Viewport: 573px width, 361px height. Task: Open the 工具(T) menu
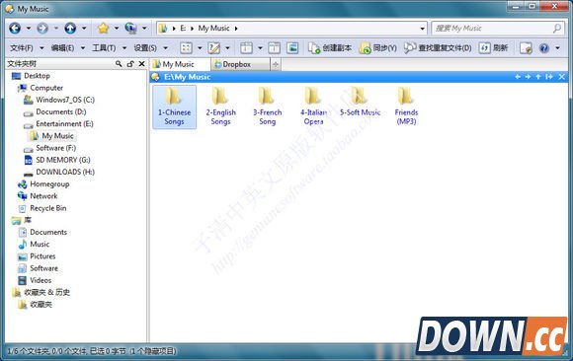click(x=104, y=47)
